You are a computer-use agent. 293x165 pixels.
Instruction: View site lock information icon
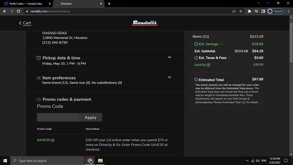pos(27,11)
